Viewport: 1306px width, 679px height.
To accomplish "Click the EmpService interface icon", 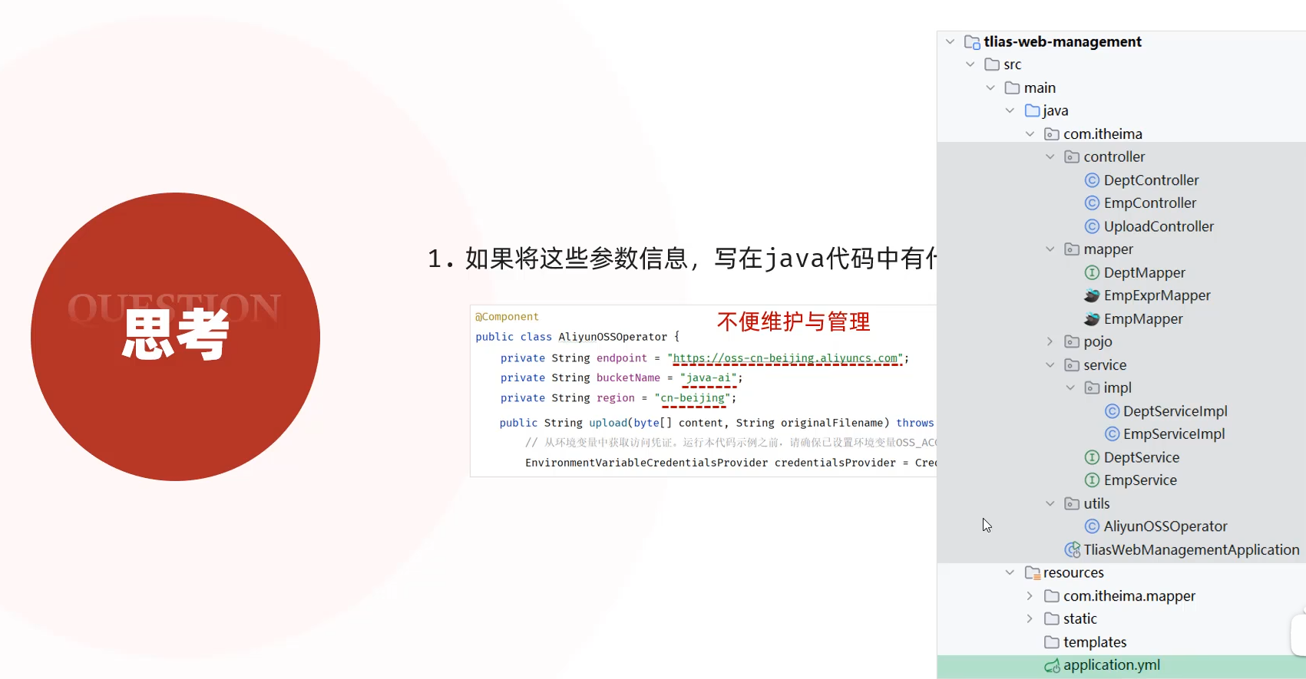I will (x=1092, y=480).
